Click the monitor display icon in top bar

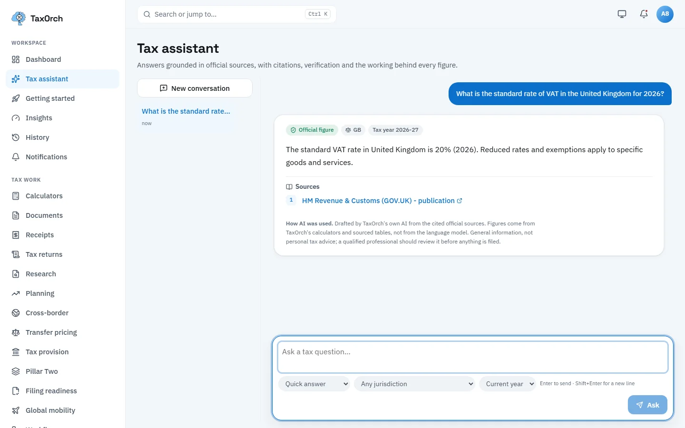point(622,14)
